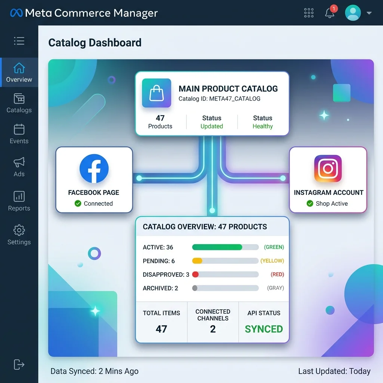Click the 47 Products count
The width and height of the screenshot is (383, 383).
click(160, 122)
